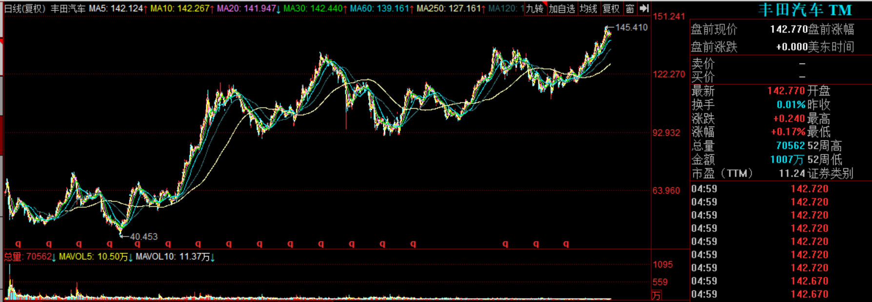Click the arrow-to-bar icon beside 窗
Image resolution: width=872 pixels, height=302 pixels.
(644, 8)
